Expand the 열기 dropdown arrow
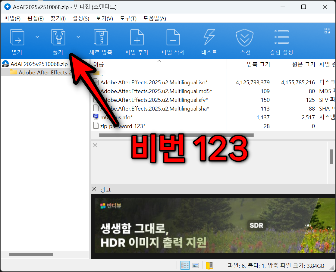 (x=37, y=37)
